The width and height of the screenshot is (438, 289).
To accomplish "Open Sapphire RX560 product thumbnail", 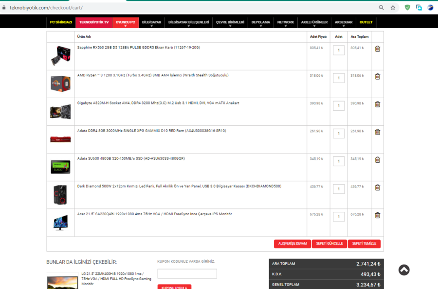I will pos(61,56).
